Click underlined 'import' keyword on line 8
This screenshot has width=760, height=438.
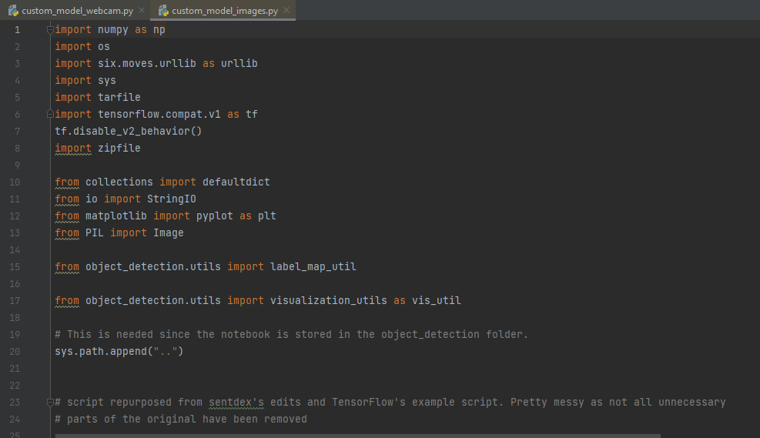pos(72,149)
